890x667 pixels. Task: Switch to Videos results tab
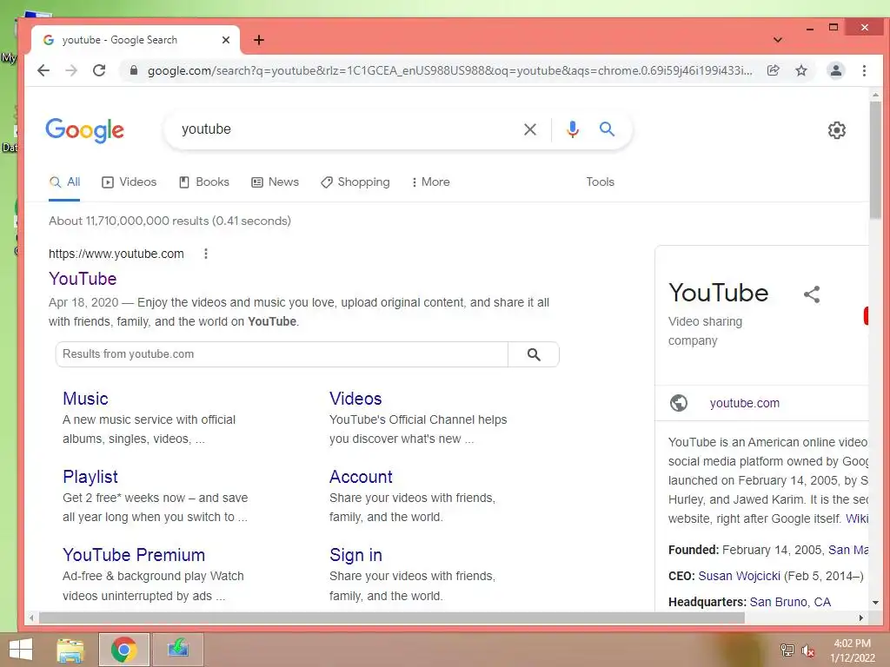[x=129, y=182]
